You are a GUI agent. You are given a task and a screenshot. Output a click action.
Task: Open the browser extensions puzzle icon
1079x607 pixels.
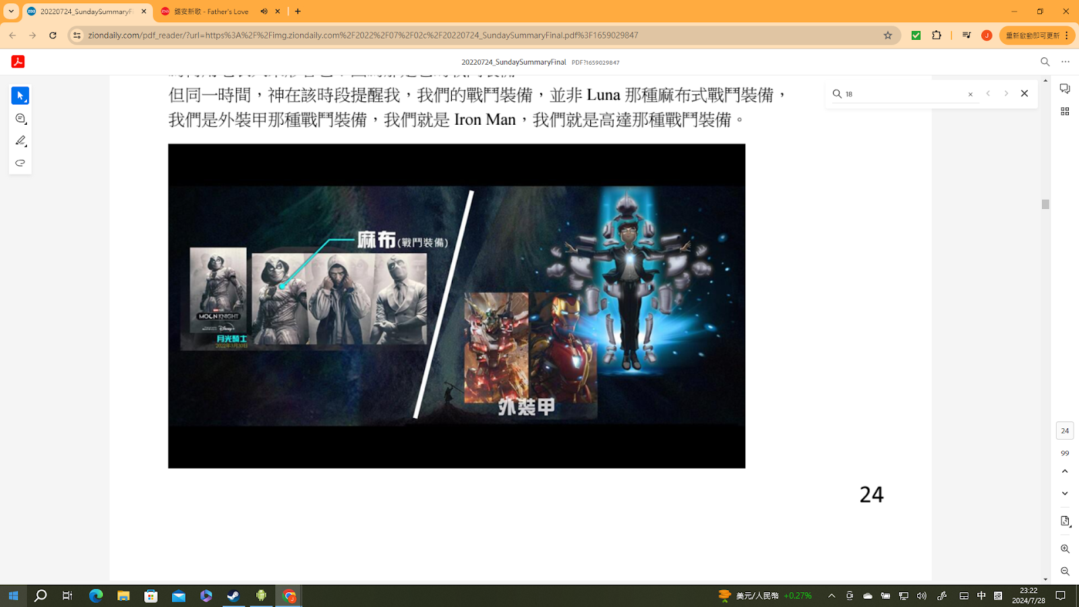pyautogui.click(x=937, y=35)
